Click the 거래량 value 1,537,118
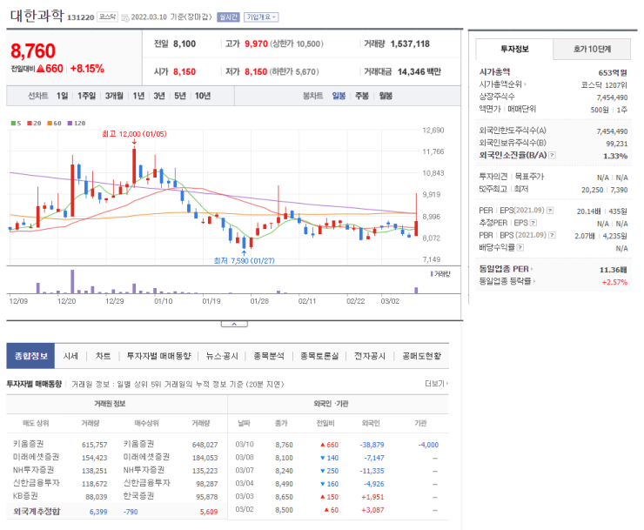The height and width of the screenshot is (530, 644). coord(410,44)
